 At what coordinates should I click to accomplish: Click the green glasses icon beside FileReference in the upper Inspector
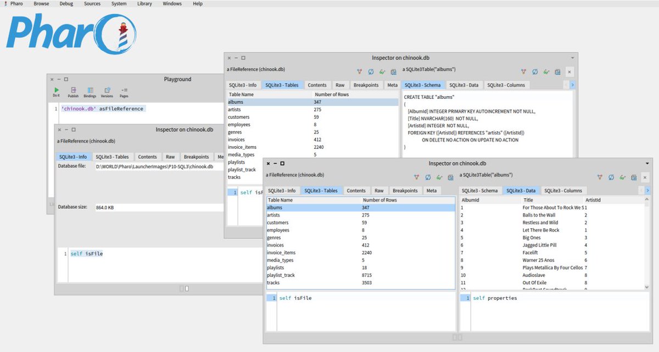(x=382, y=71)
